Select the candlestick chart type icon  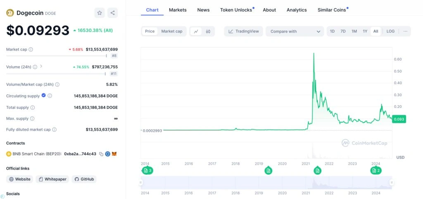208,31
